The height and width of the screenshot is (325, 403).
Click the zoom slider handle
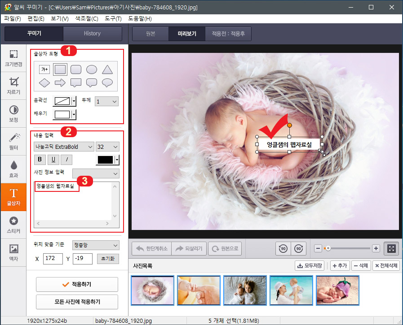328,248
